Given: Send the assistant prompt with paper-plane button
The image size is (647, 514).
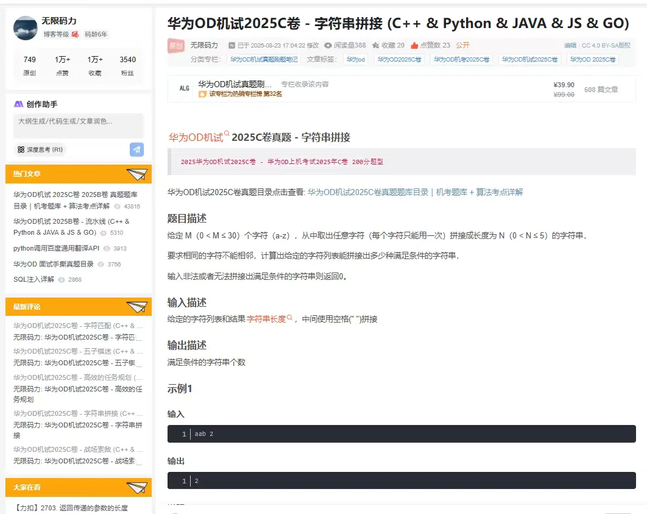Looking at the screenshot, I should click(136, 149).
